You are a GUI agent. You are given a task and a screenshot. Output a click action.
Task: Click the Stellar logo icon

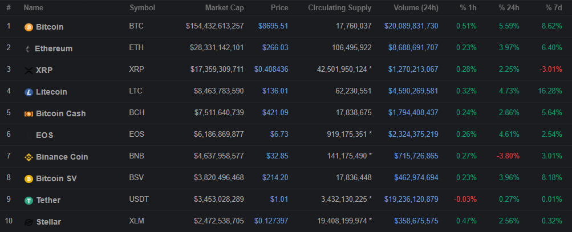click(x=29, y=222)
